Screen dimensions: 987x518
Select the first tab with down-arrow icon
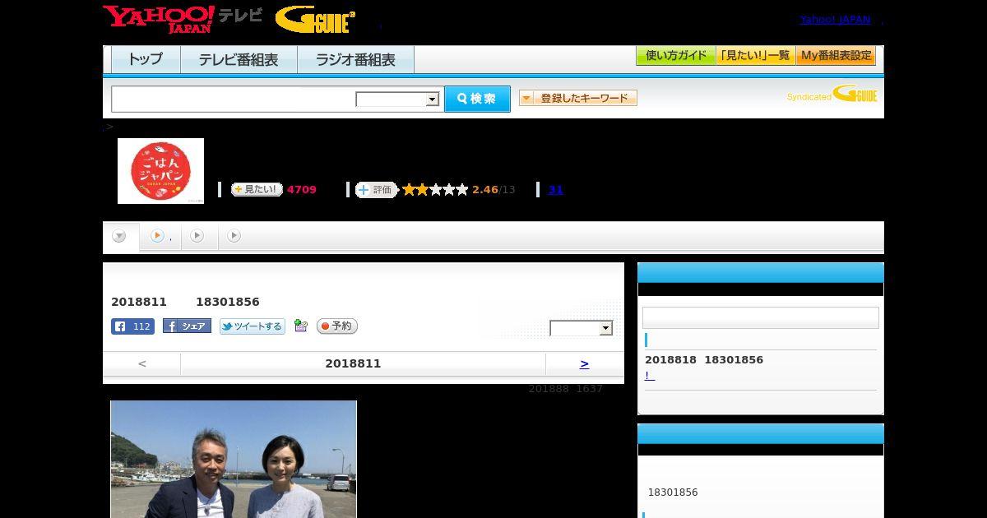(120, 237)
